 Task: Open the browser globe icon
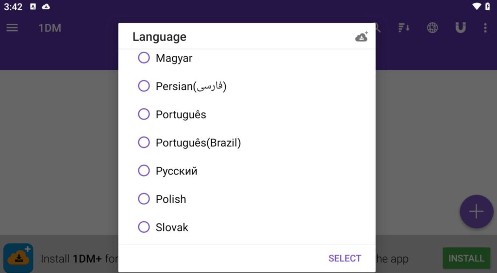click(x=432, y=28)
